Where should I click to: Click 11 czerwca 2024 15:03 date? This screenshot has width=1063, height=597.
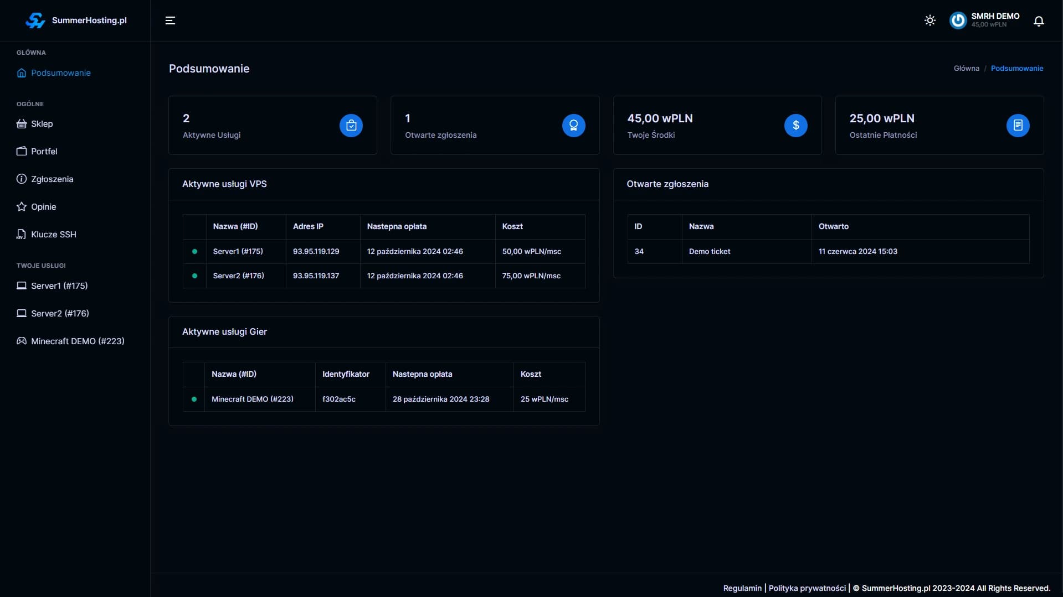pyautogui.click(x=858, y=252)
